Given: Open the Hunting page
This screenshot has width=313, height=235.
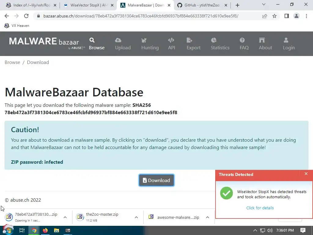Looking at the screenshot, I should [150, 43].
